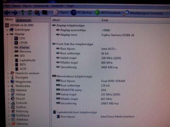Expand the Számítógép tree node
Screen dimensions: 170x127
pyautogui.click(x=7, y=30)
